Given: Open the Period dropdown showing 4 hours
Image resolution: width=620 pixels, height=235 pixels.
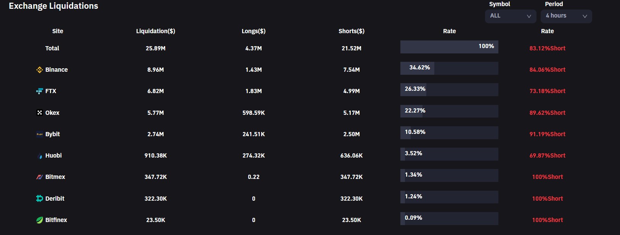Looking at the screenshot, I should pyautogui.click(x=566, y=16).
